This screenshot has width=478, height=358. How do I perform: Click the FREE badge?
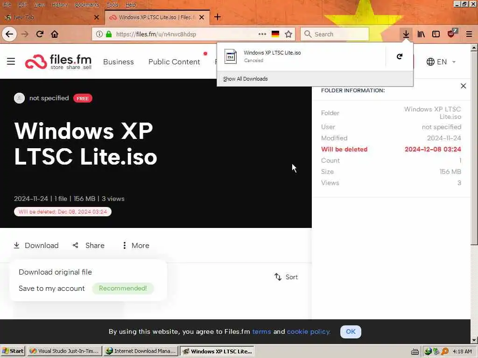tap(83, 98)
